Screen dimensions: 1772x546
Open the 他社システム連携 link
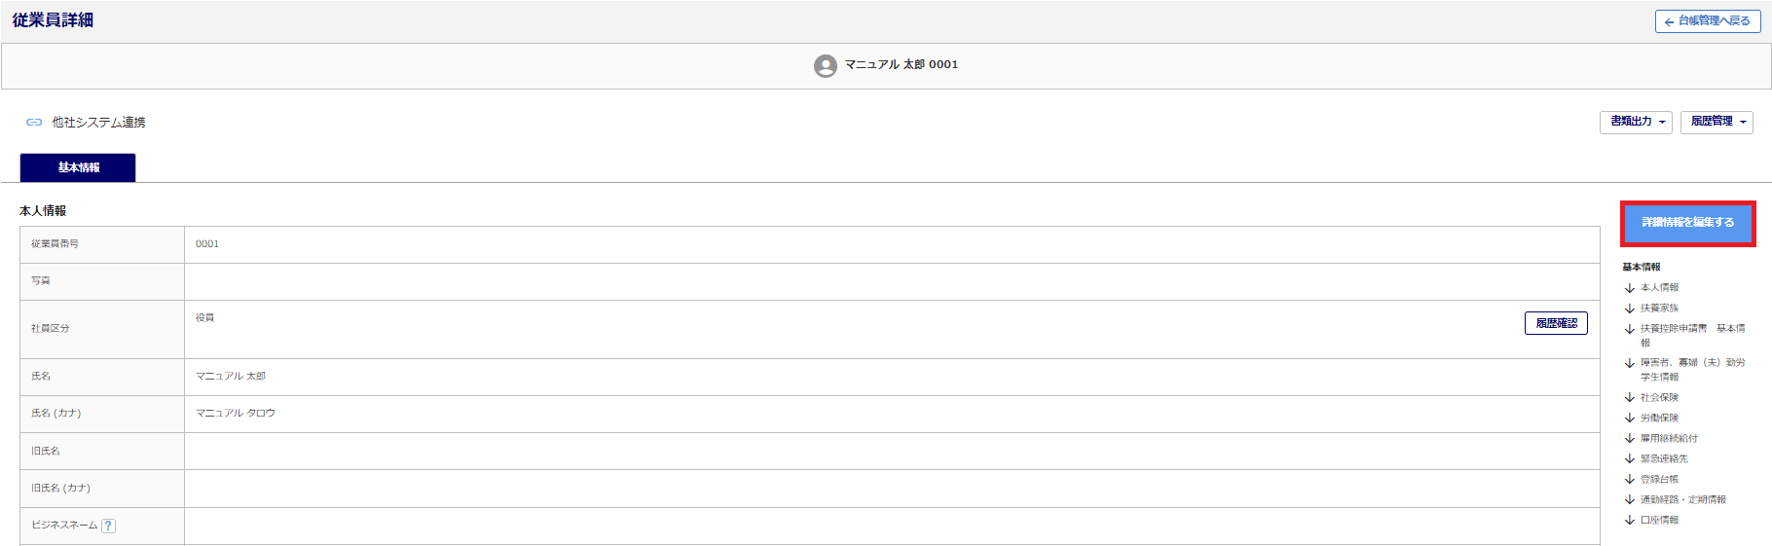pyautogui.click(x=98, y=123)
